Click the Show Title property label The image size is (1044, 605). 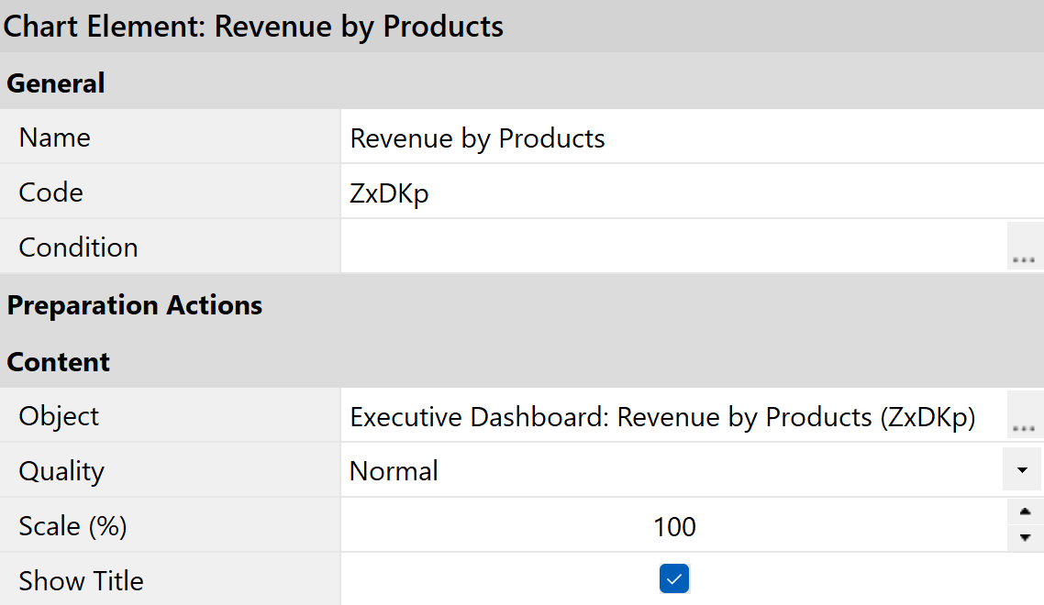click(82, 581)
